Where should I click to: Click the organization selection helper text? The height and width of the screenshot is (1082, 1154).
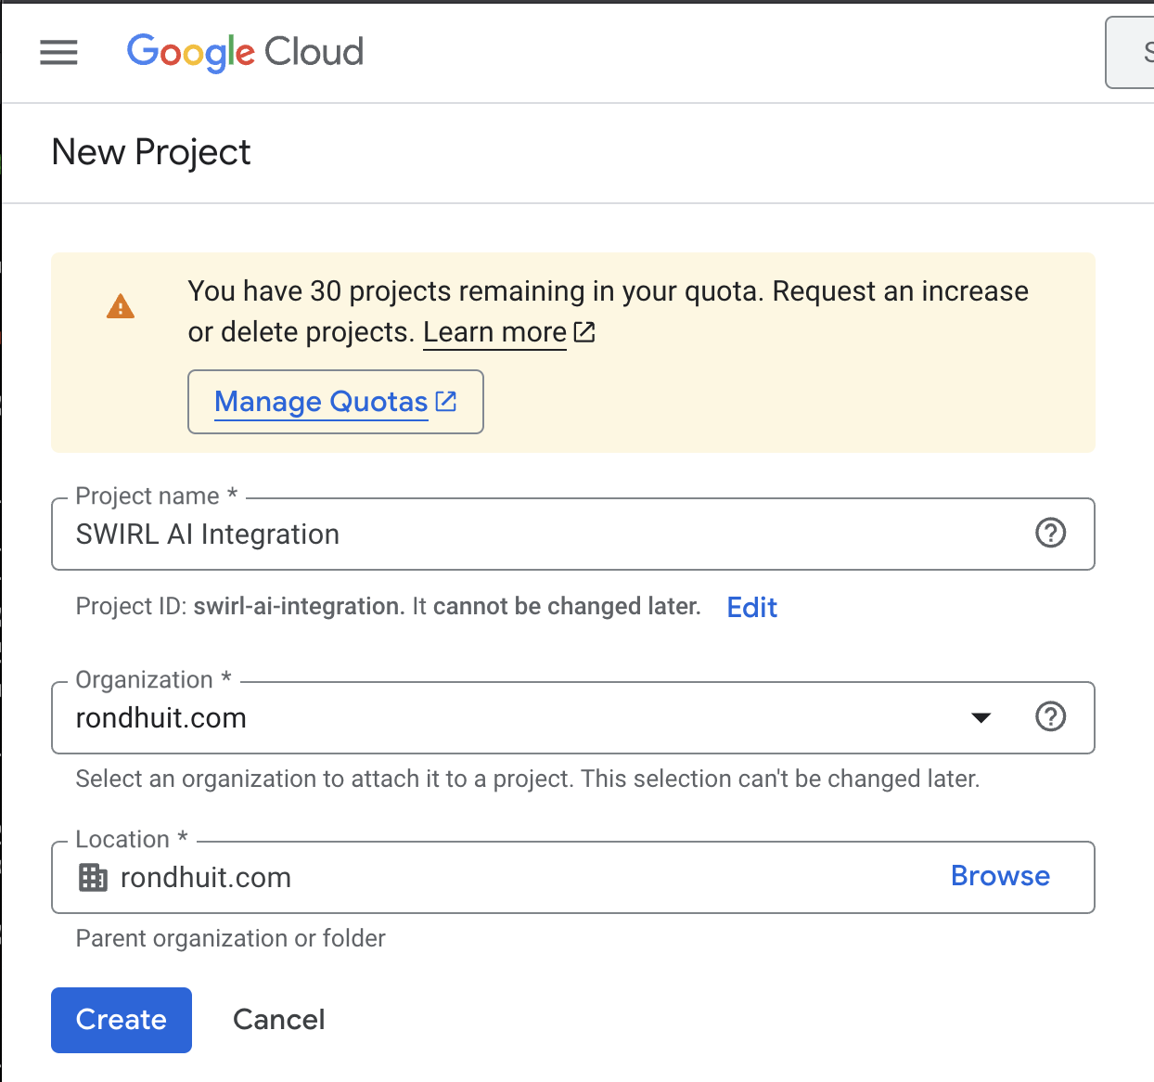point(527,779)
